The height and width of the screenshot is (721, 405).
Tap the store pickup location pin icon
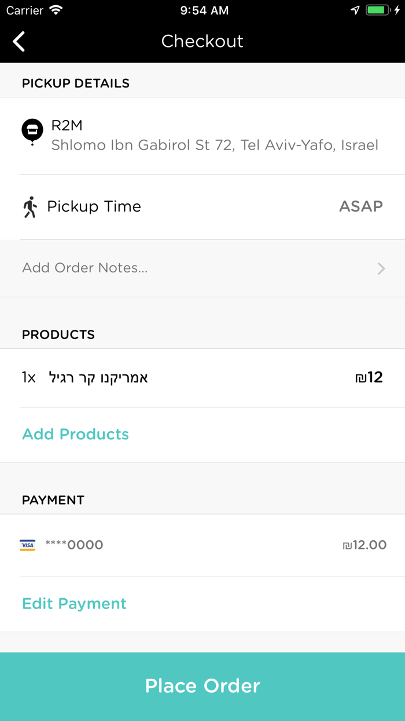tap(32, 131)
